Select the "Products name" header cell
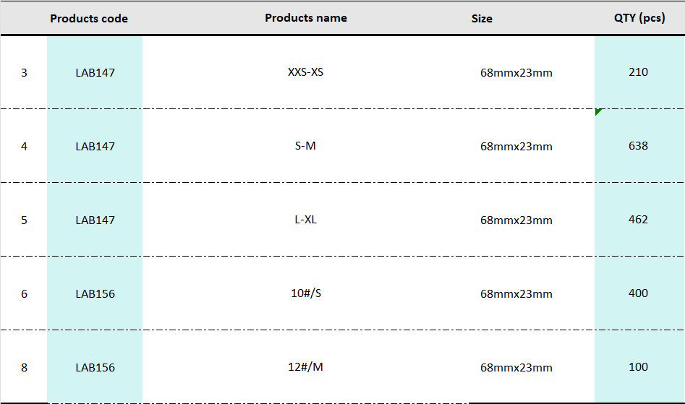This screenshot has height=404, width=685. coord(306,17)
